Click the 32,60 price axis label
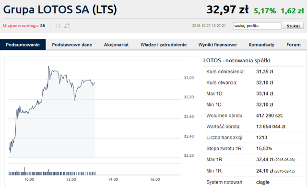This screenshot has width=307, height=187. pyautogui.click(x=189, y=117)
